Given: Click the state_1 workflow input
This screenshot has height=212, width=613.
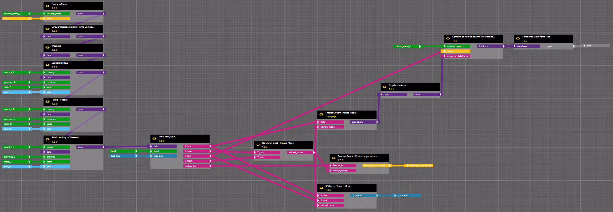Looking at the screenshot, I should (16, 87).
